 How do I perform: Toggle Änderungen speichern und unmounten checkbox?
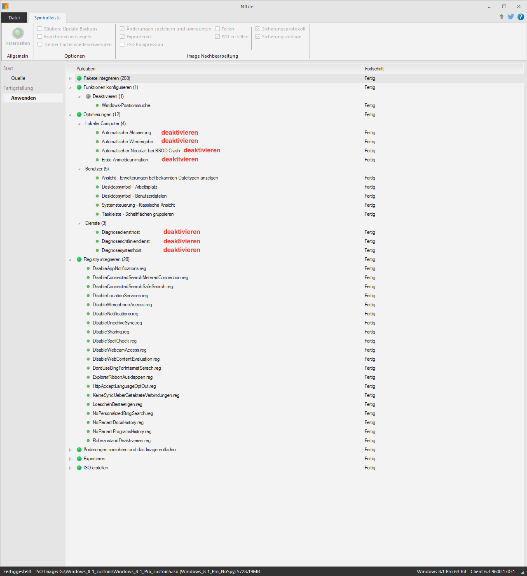point(122,29)
